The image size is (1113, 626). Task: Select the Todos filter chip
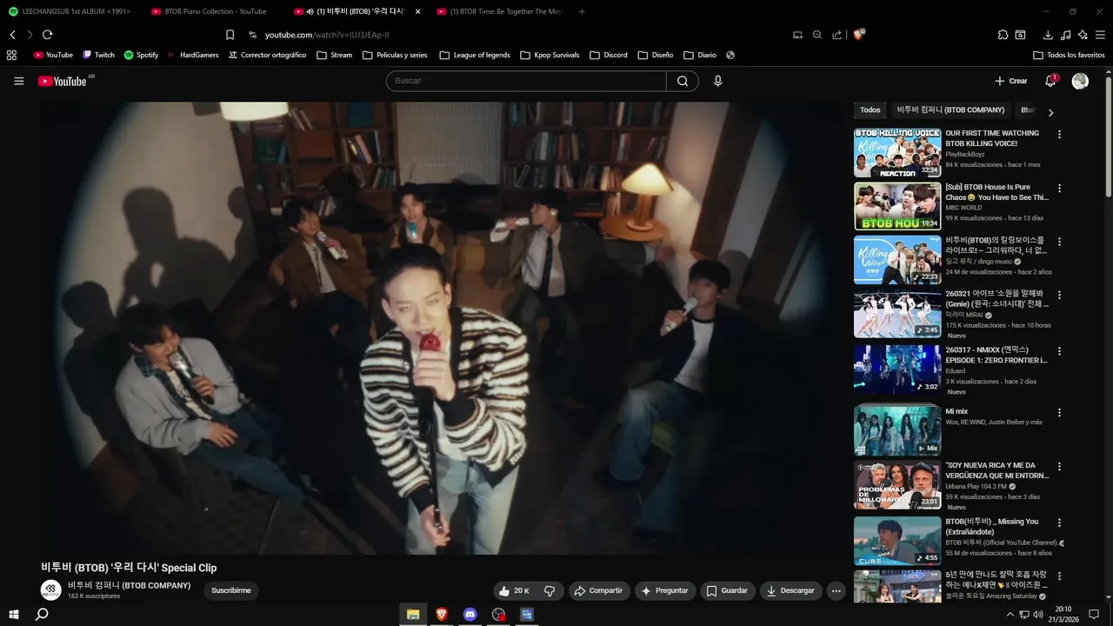[x=870, y=110]
